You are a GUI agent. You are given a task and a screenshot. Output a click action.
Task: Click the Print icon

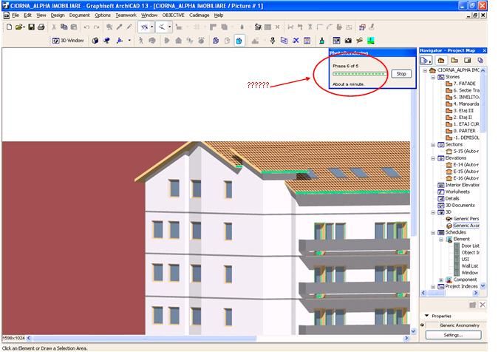tap(41, 27)
